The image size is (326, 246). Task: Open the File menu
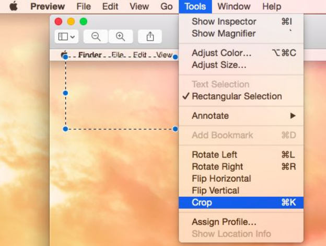click(x=84, y=6)
